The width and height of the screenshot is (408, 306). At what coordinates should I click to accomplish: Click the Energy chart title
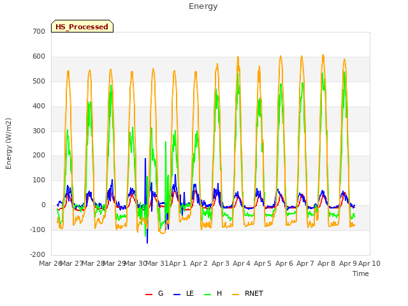point(203,6)
